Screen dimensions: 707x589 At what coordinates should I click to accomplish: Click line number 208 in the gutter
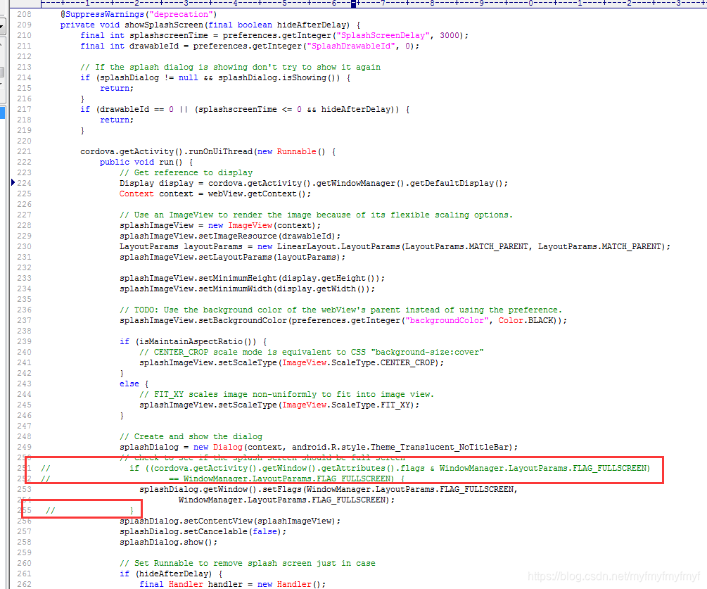25,15
